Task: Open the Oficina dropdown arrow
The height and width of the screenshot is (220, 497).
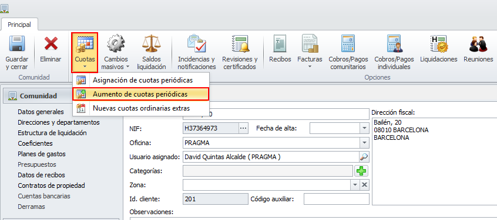Action: tap(364, 143)
